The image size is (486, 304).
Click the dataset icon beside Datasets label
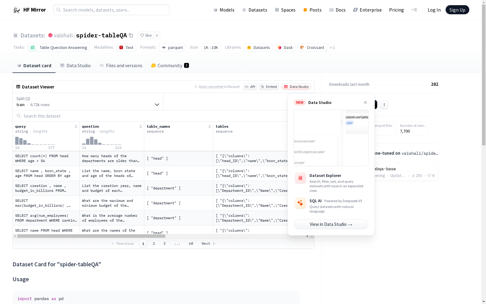click(x=15, y=35)
